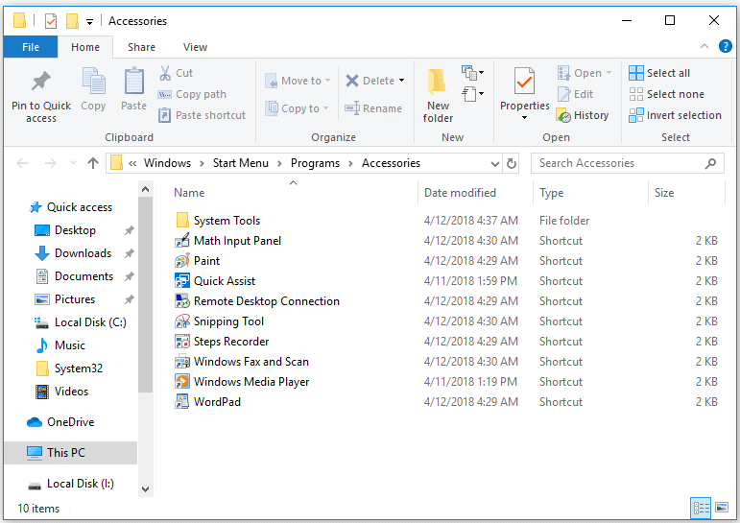Open recent locations dropdown arrow
The image size is (740, 523).
pos(73,163)
